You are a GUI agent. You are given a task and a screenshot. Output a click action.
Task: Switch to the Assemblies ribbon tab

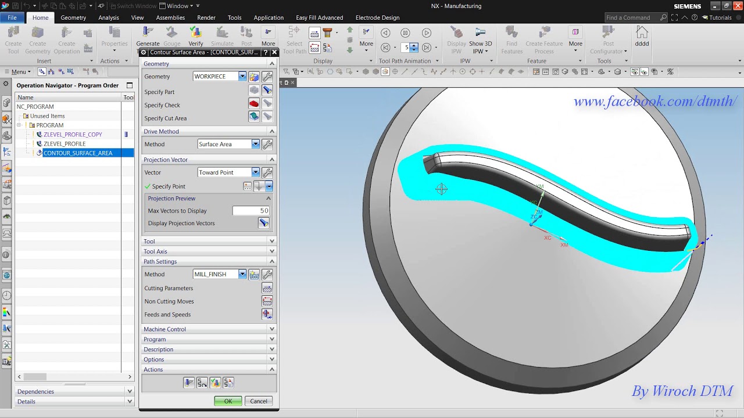pos(170,17)
